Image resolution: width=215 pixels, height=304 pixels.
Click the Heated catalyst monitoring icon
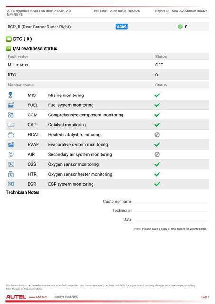click(11, 135)
